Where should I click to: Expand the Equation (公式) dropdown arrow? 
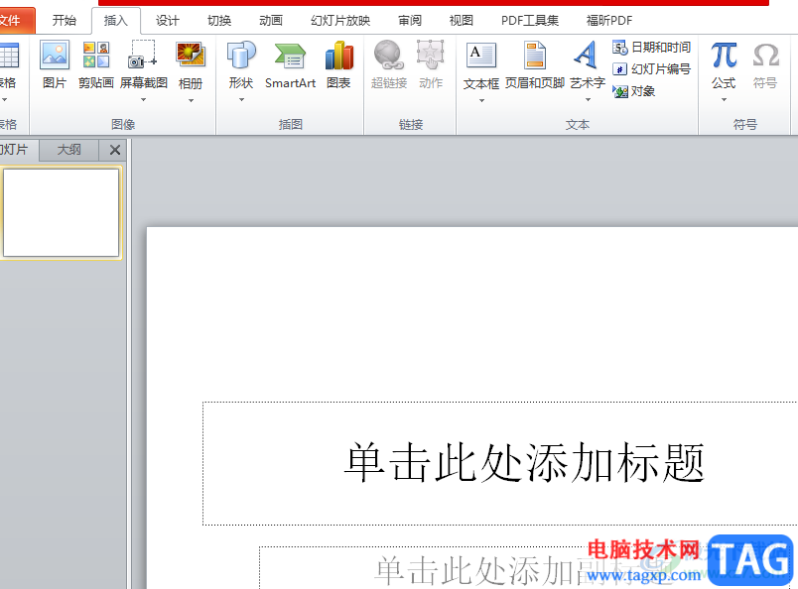point(724,100)
